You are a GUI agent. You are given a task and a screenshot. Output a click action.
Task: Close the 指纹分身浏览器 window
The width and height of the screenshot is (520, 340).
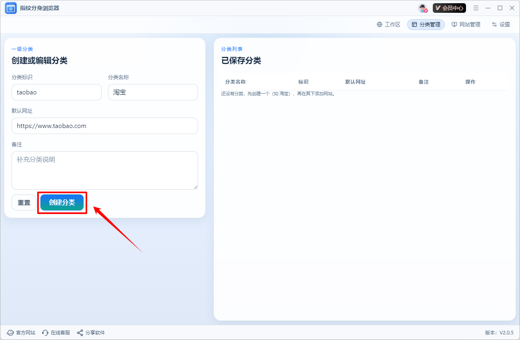click(x=512, y=8)
